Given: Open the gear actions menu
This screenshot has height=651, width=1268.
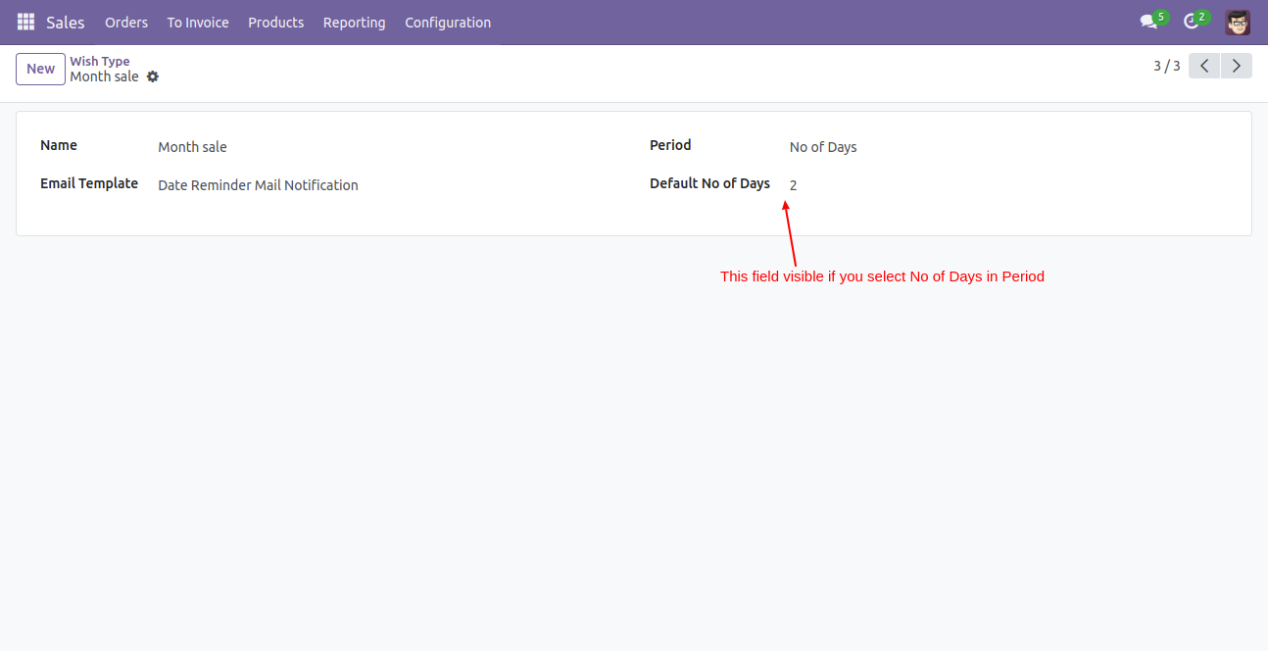Looking at the screenshot, I should [x=153, y=76].
